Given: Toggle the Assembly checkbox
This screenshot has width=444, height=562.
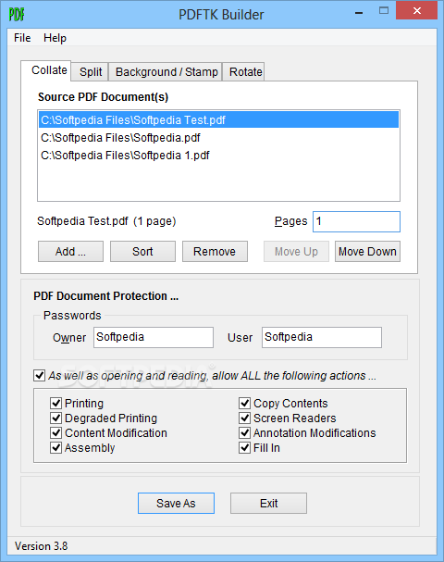Looking at the screenshot, I should pos(55,448).
